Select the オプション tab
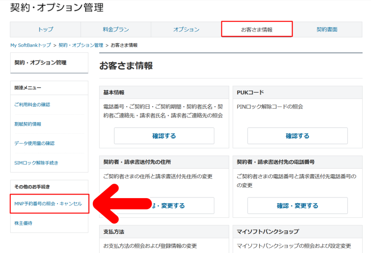 [x=186, y=30]
